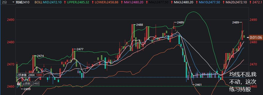Click the BOLL indicator label
The image size is (263, 95).
(x=38, y=2)
